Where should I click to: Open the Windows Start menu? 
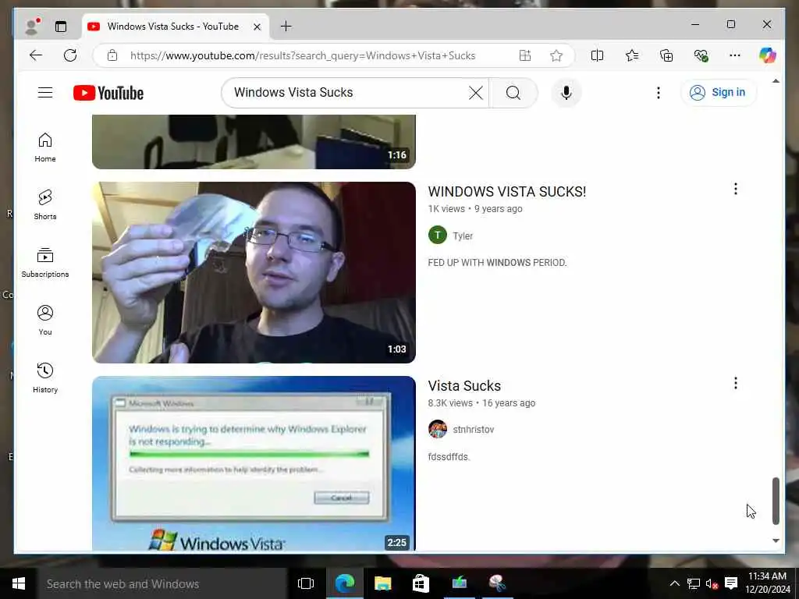19,583
